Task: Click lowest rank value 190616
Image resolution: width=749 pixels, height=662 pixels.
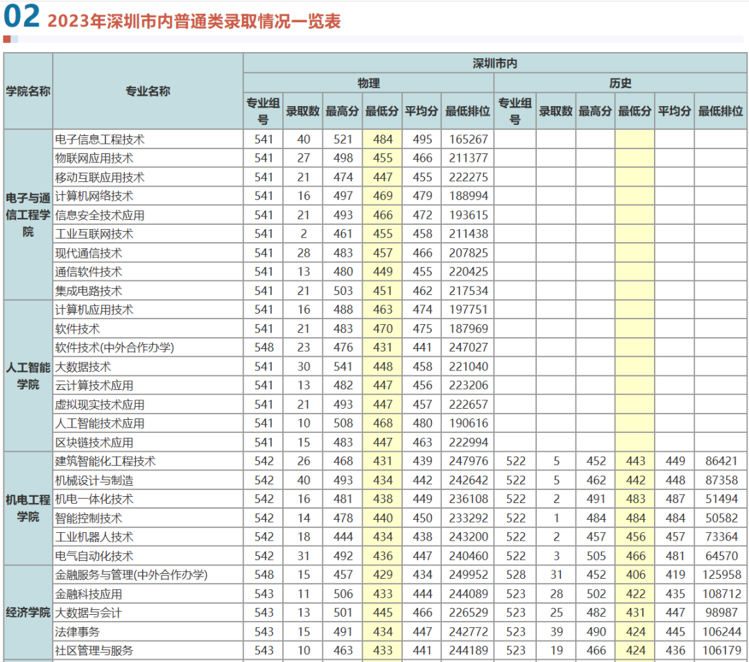Action: [468, 423]
